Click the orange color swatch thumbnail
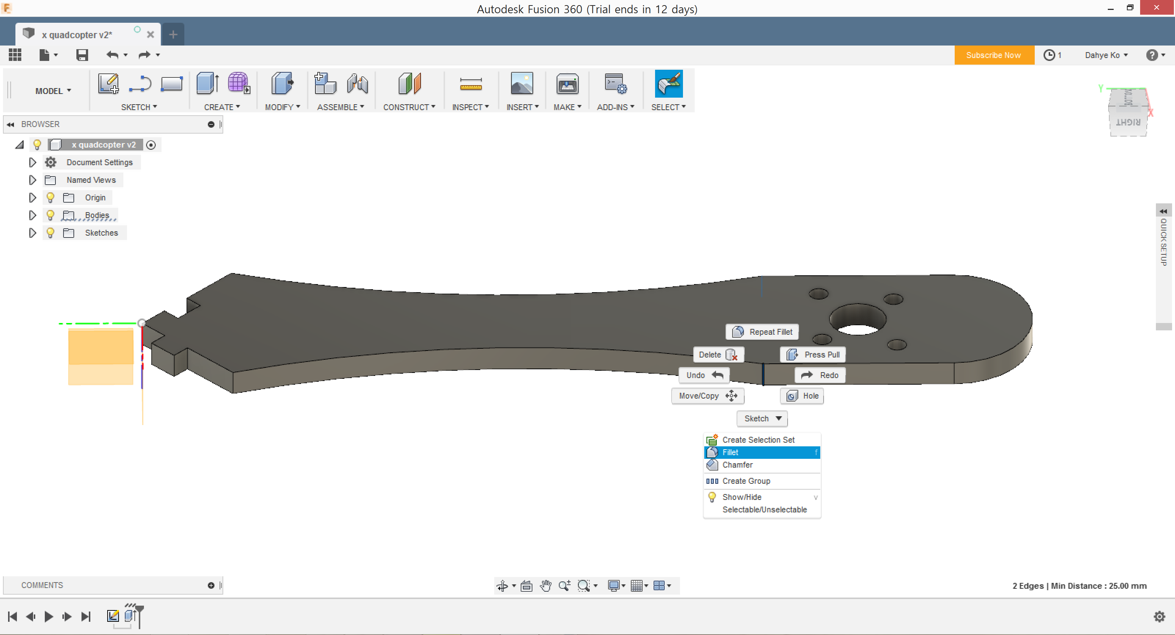This screenshot has height=635, width=1175. tap(100, 356)
